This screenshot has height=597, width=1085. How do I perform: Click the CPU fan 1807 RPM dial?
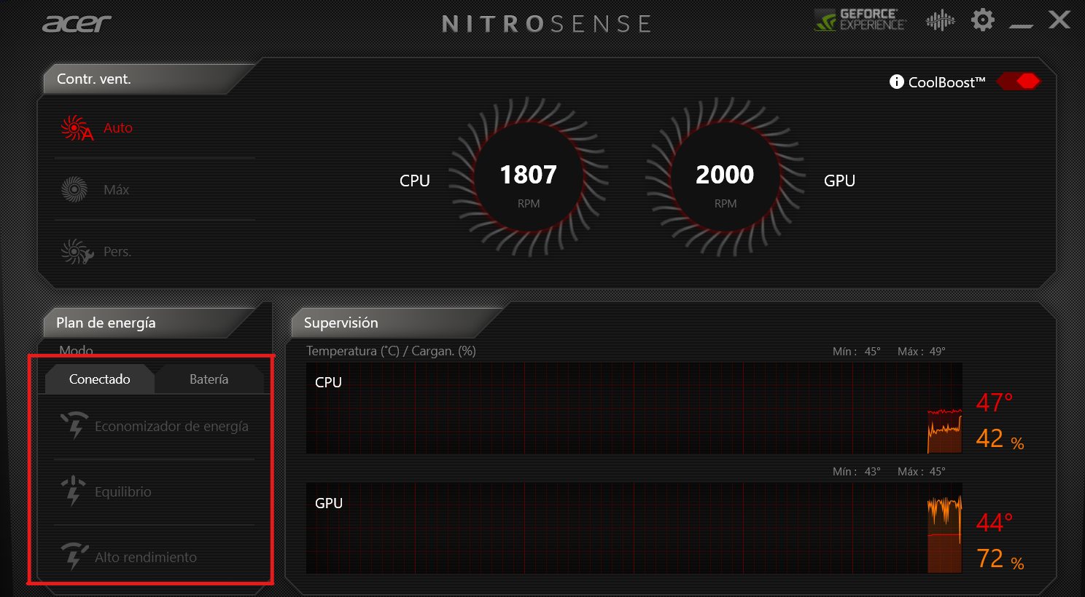(529, 178)
